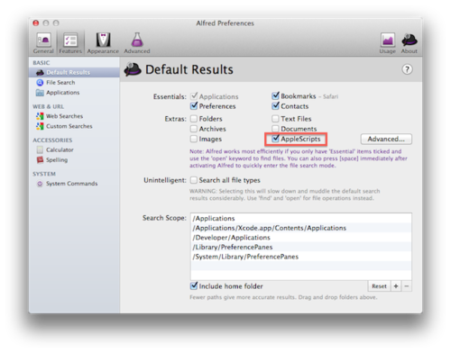The height and width of the screenshot is (353, 451).
Task: Remove a path with the minus button
Action: click(407, 286)
